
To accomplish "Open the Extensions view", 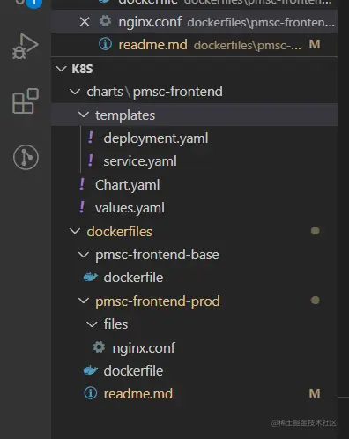I will point(26,100).
